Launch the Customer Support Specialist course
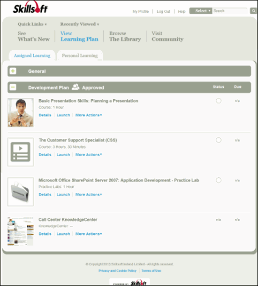 (63, 155)
